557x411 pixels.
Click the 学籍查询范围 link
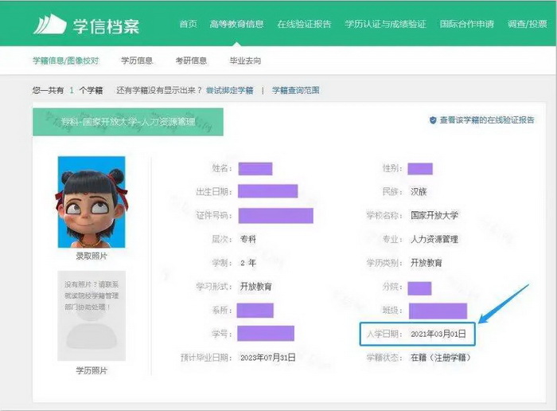pos(295,90)
